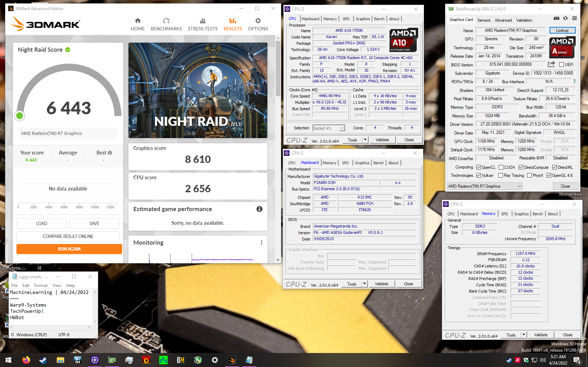The image size is (588, 367).
Task: Expand Tools dropdown arrow in Mainboard window
Action: 364,284
